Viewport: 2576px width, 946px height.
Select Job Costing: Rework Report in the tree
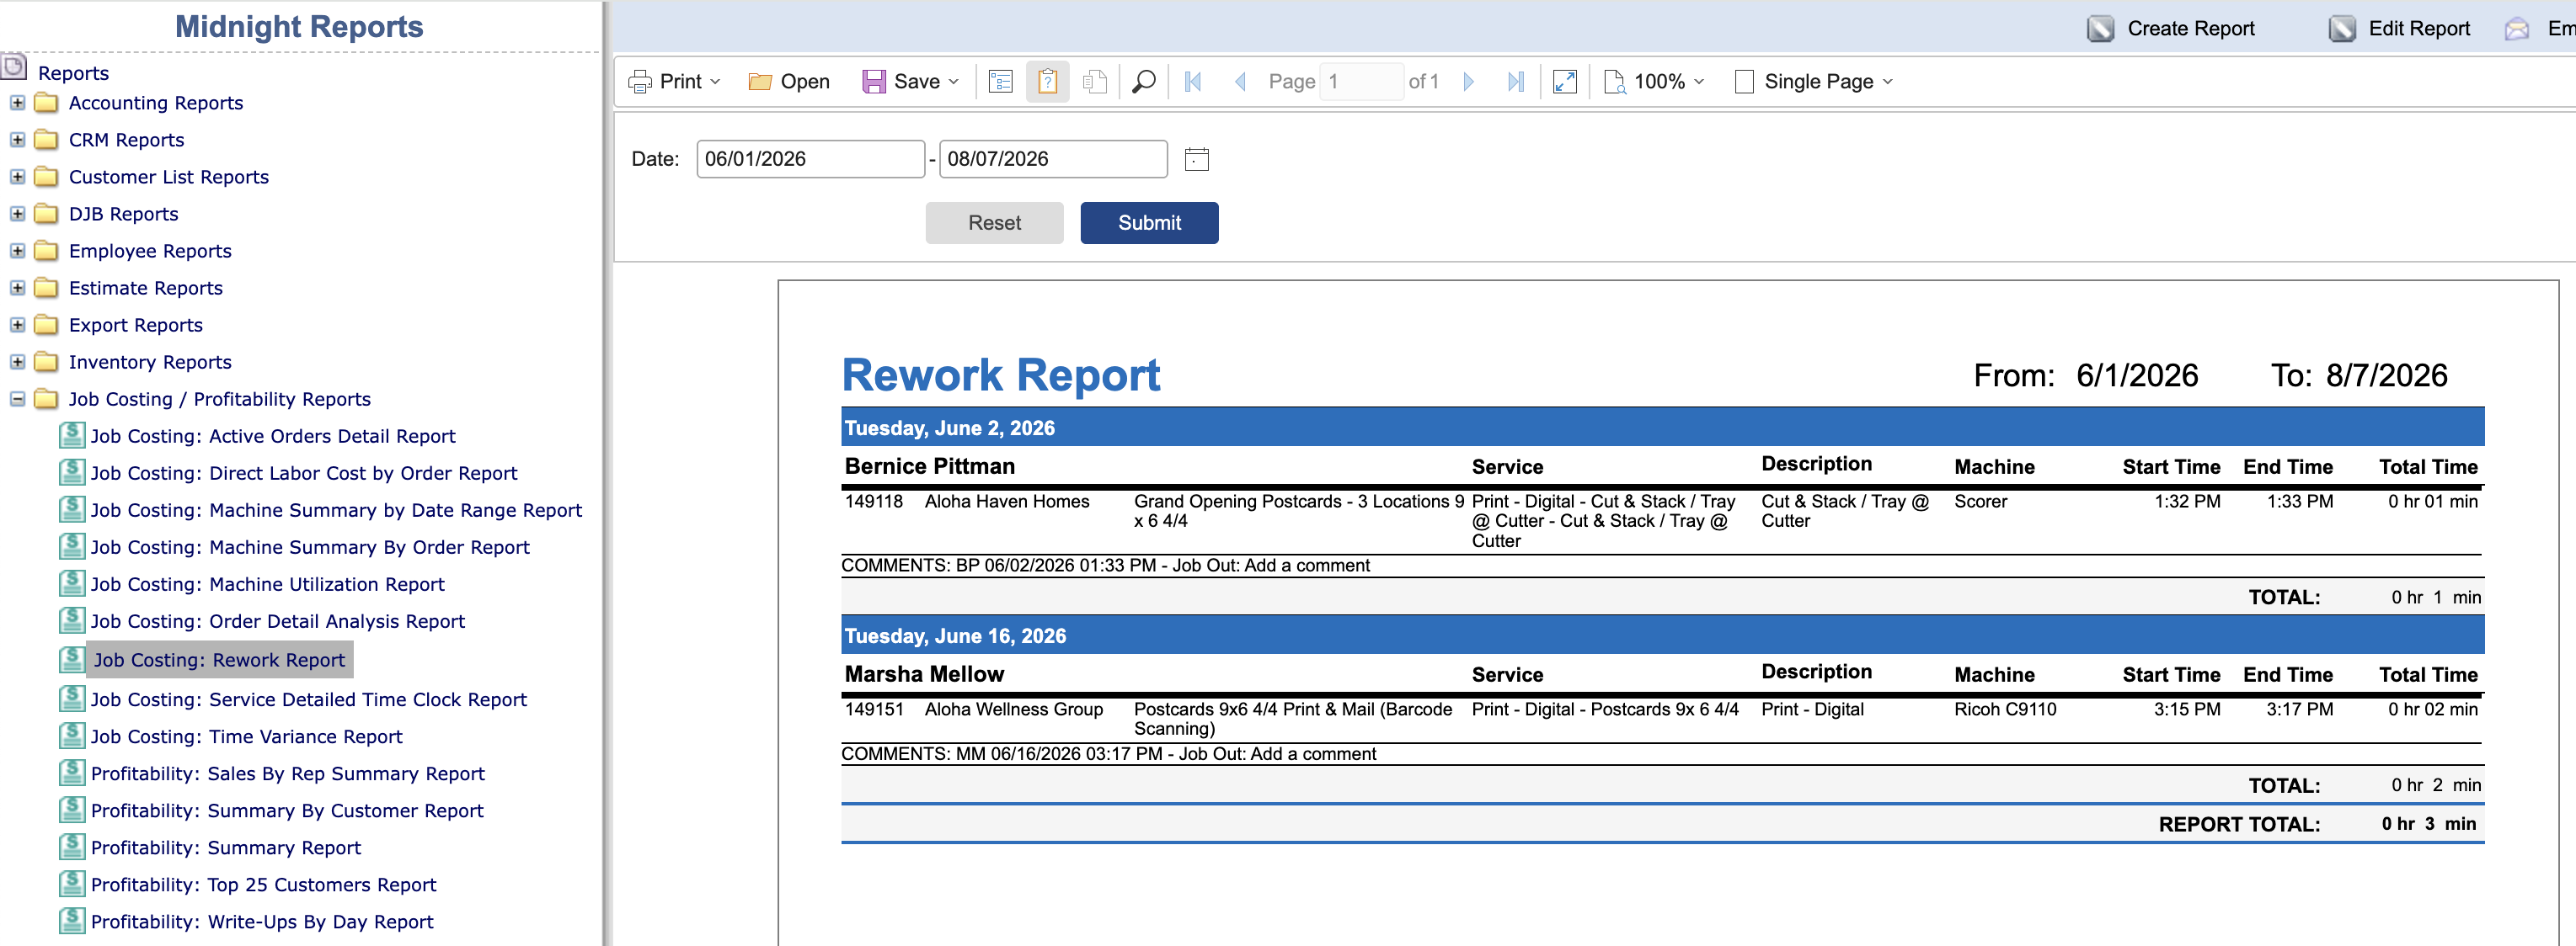pos(219,659)
